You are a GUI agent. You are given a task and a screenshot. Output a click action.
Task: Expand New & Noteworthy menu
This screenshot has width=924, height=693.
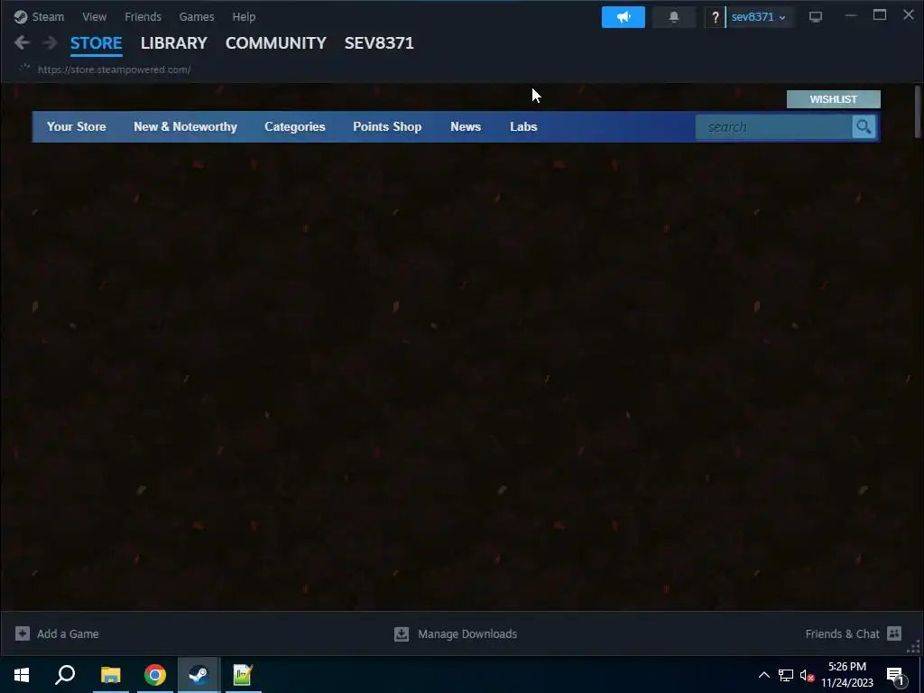[x=185, y=126]
